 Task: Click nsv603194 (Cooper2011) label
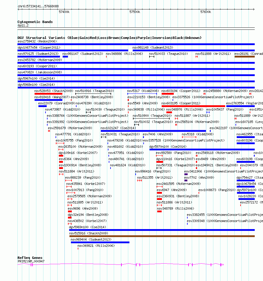pos(181,91)
